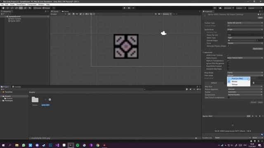Toggle 2D view in Scene toolbar
Viewport: 264px width, 148px height.
[x=69, y=14]
